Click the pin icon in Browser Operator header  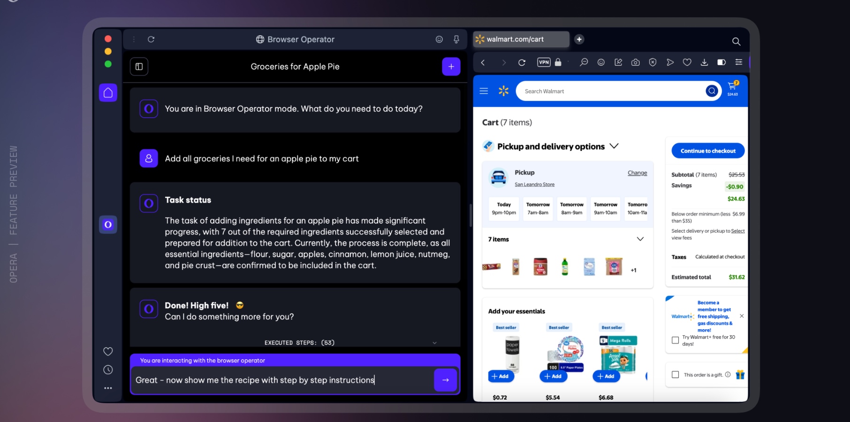click(x=456, y=39)
